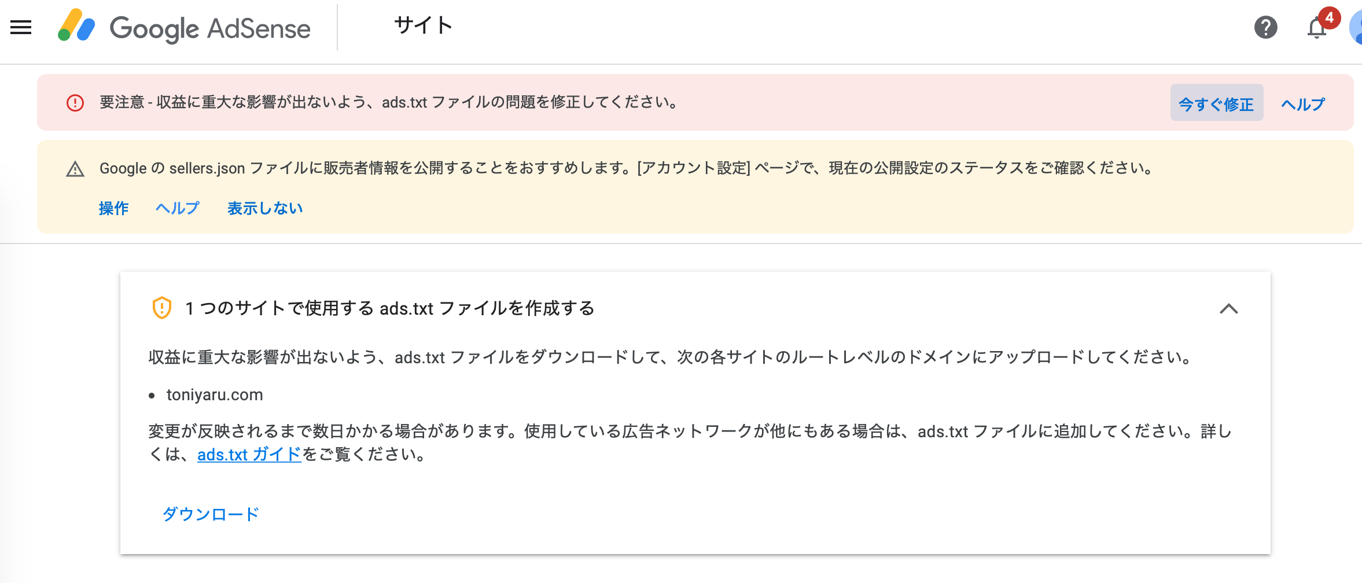This screenshot has width=1362, height=583.
Task: Open the account profile avatar
Action: pyautogui.click(x=1356, y=27)
